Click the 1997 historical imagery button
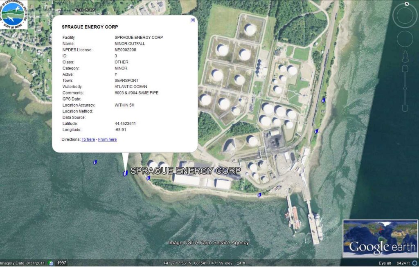This screenshot has height=267, width=419. click(61, 263)
